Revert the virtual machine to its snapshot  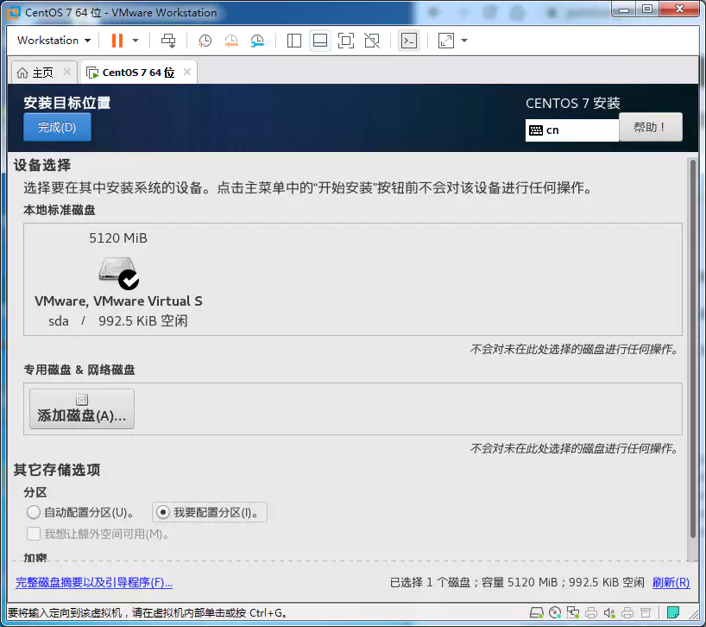(x=232, y=41)
